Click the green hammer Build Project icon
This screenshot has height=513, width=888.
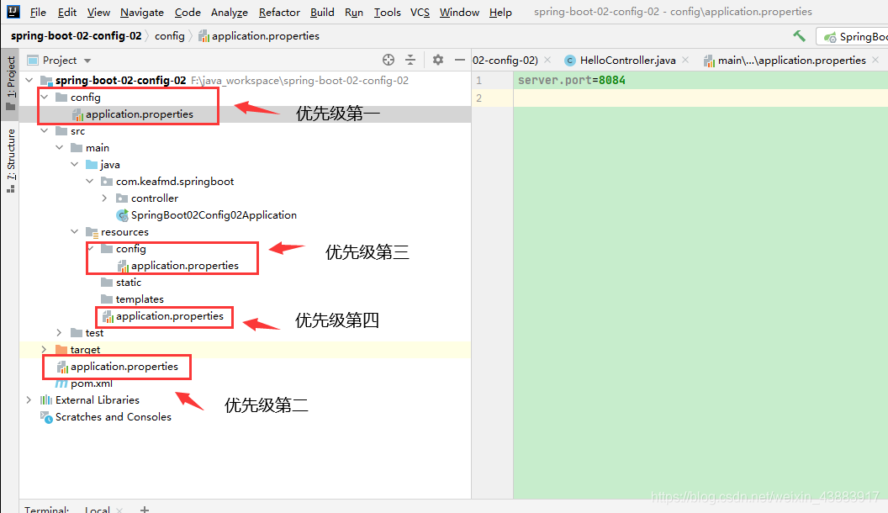pos(799,36)
